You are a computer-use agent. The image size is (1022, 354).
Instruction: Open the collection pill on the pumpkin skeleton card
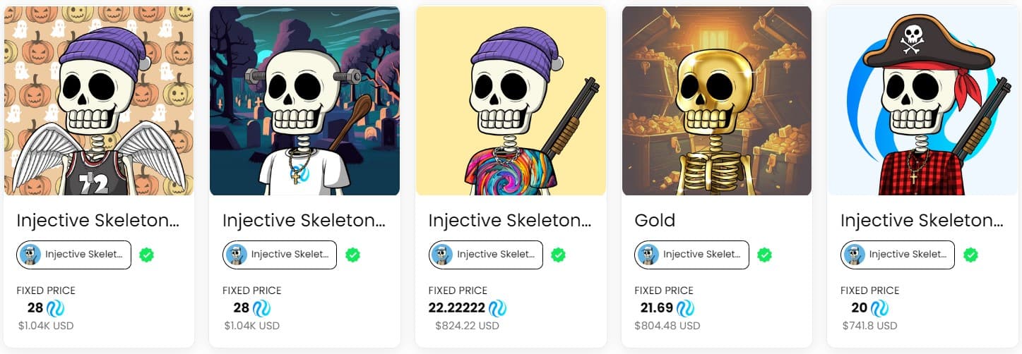tap(74, 255)
